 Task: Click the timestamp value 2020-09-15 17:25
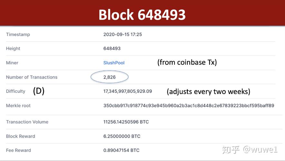click(x=123, y=34)
